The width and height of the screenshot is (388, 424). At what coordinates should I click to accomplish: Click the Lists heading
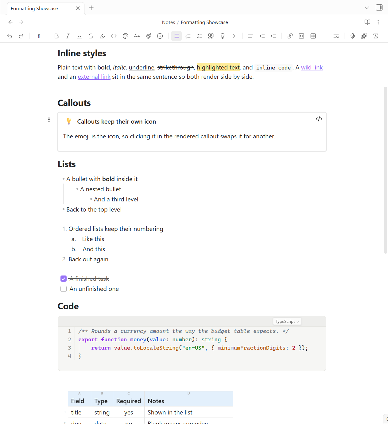(67, 164)
